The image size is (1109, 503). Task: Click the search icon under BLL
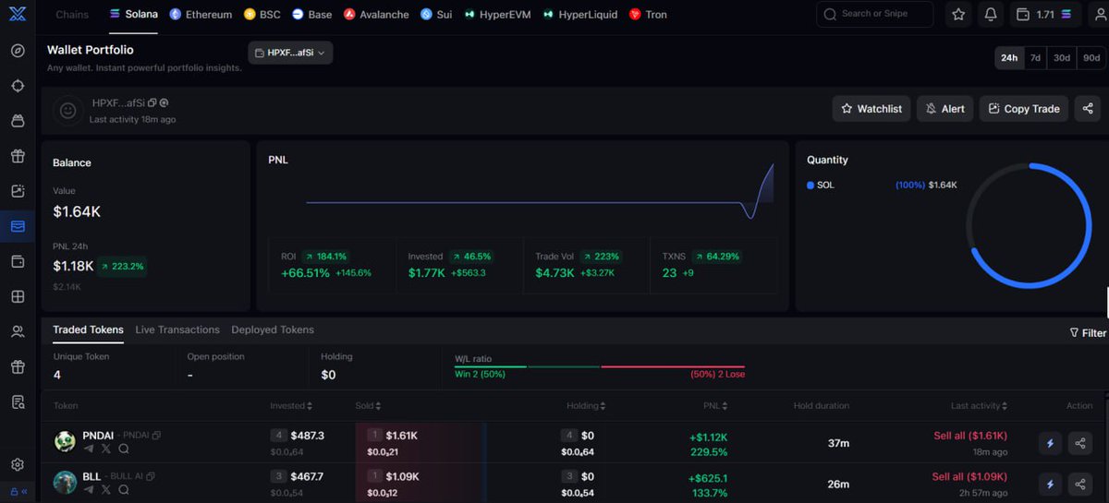[x=124, y=490]
